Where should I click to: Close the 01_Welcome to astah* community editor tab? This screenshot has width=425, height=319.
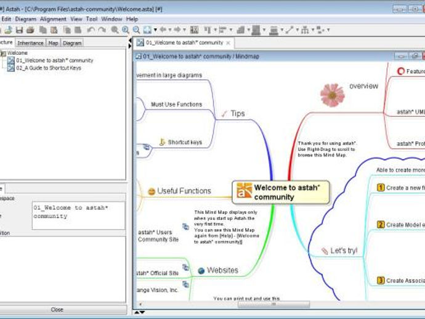229,43
